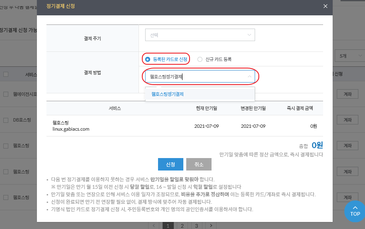This screenshot has width=365, height=229.
Task: Click the gray 취소 button
Action: click(199, 164)
